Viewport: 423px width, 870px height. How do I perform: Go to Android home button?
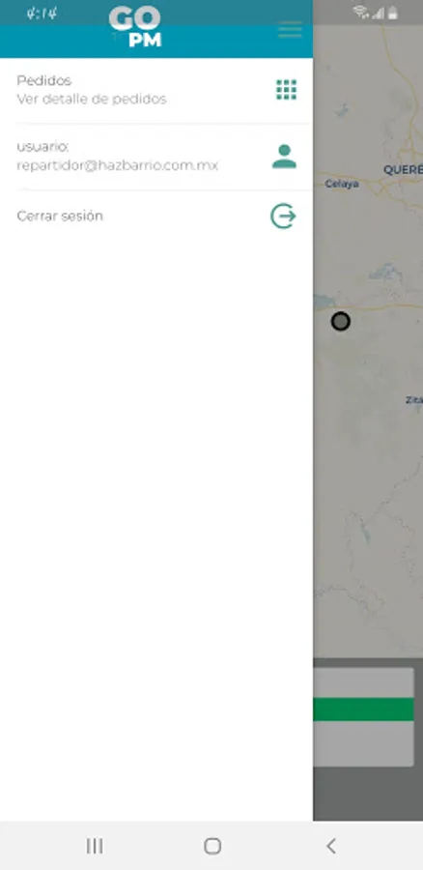click(212, 846)
